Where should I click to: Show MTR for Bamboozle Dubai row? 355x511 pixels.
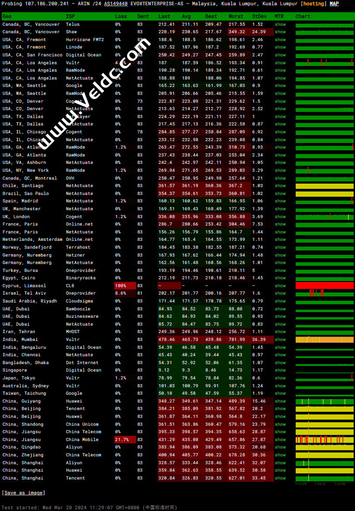coord(280,309)
